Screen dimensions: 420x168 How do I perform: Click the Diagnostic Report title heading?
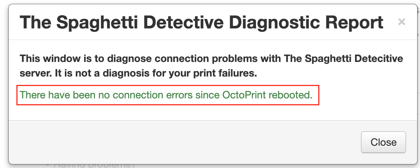coord(201,23)
